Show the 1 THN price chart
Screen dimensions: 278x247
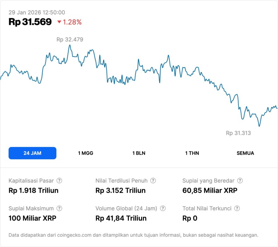coord(192,153)
